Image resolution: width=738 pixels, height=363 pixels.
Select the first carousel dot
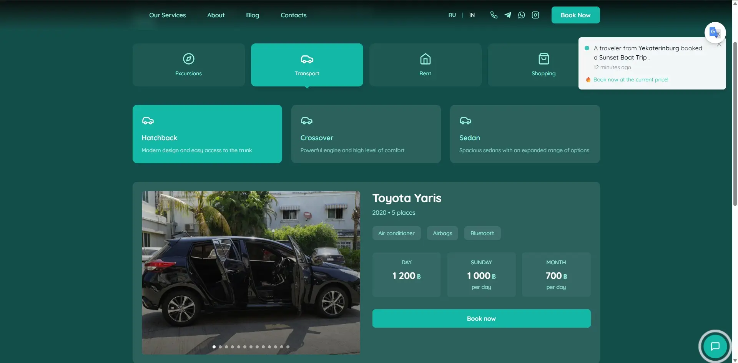214,347
